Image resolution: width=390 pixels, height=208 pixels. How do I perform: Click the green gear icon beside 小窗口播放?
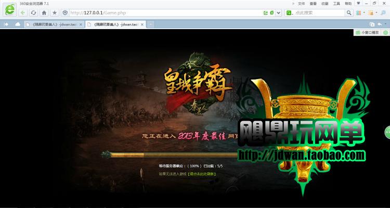click(385, 32)
